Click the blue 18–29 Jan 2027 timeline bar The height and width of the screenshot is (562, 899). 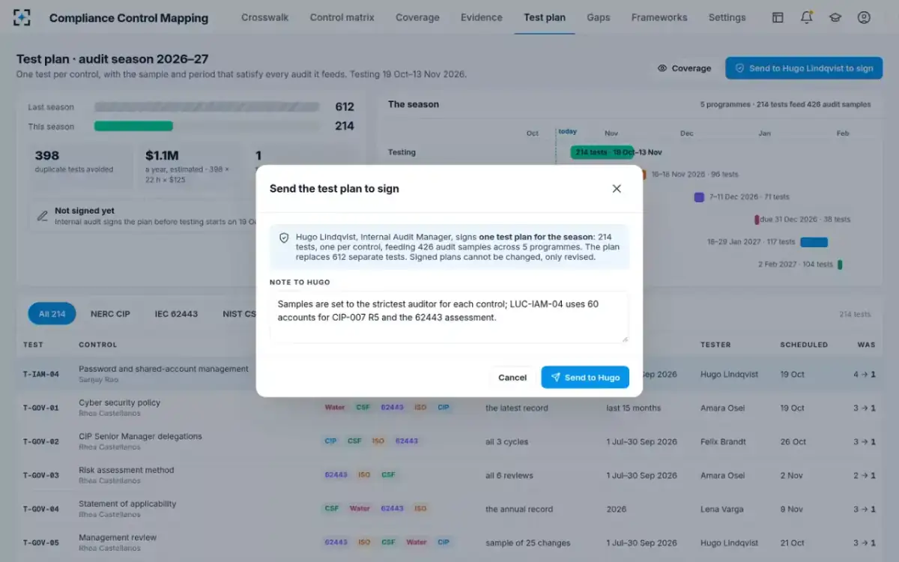pyautogui.click(x=814, y=242)
